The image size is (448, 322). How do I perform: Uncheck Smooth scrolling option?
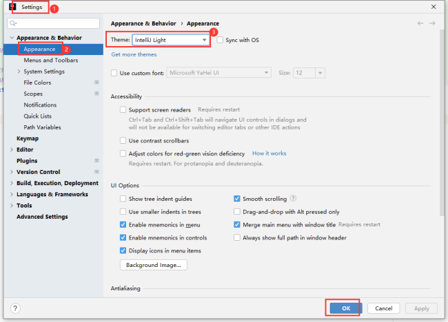pos(237,199)
